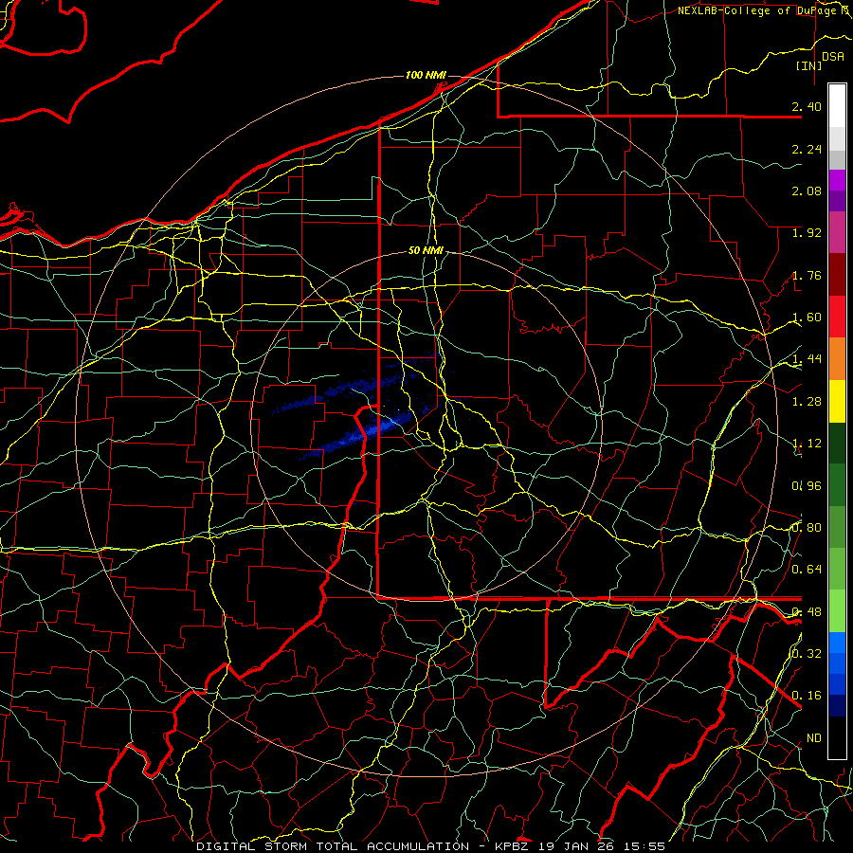Select the bright red legend swatch
This screenshot has height=853, width=853.
tap(837, 317)
